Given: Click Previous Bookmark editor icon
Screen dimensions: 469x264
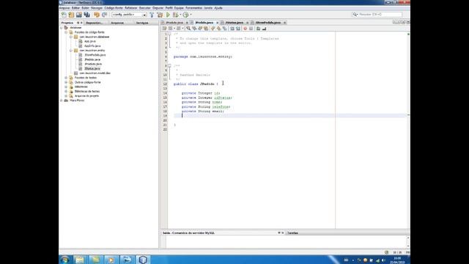Looking at the screenshot, I should coord(213,29).
